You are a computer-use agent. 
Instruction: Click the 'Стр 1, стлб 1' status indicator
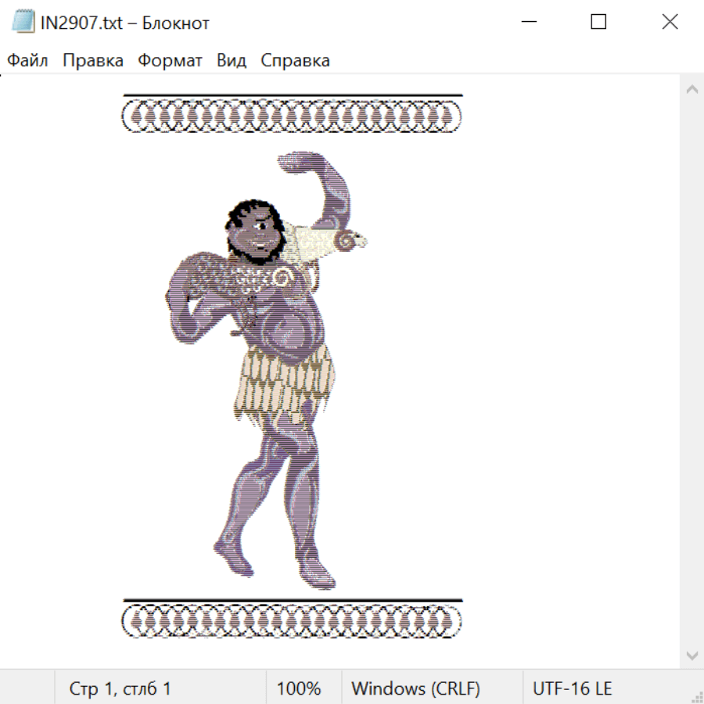pyautogui.click(x=120, y=689)
